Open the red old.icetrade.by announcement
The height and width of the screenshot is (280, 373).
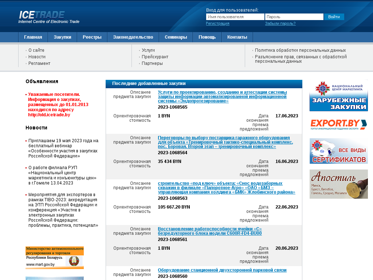pyautogui.click(x=58, y=105)
